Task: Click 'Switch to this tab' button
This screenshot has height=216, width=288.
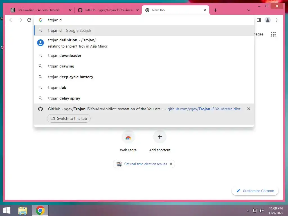Action: pyautogui.click(x=69, y=118)
